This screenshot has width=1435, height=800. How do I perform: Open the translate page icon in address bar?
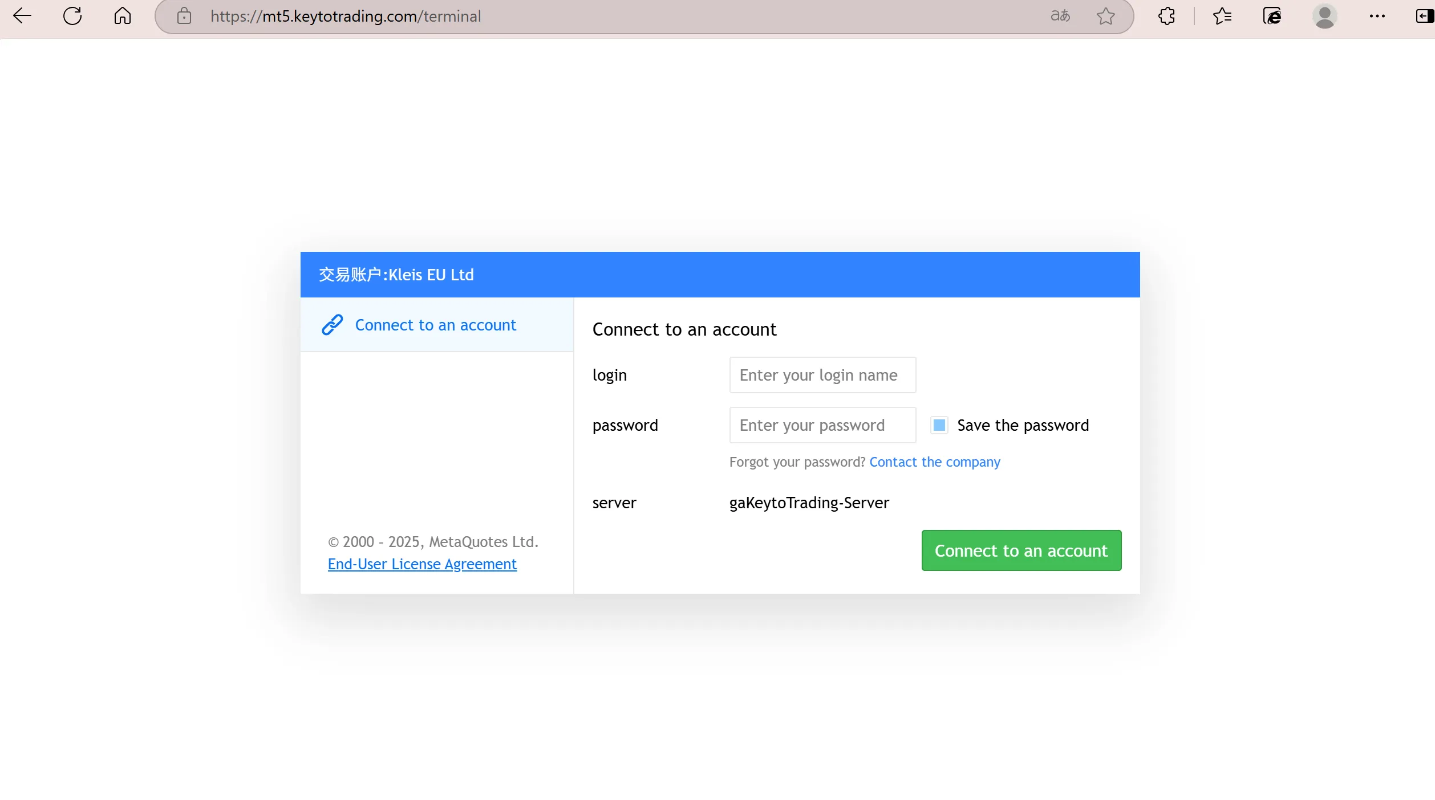(x=1060, y=15)
